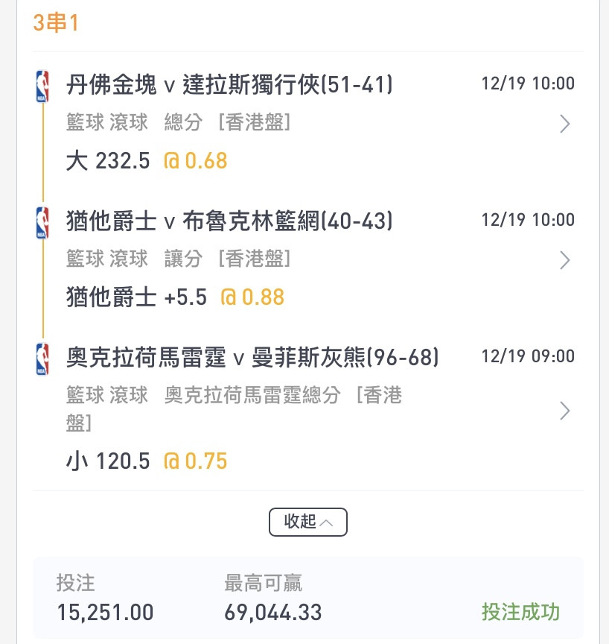The height and width of the screenshot is (644, 609).
Task: Click NBA logo beside 猶他爵士 match
Action: tap(42, 223)
